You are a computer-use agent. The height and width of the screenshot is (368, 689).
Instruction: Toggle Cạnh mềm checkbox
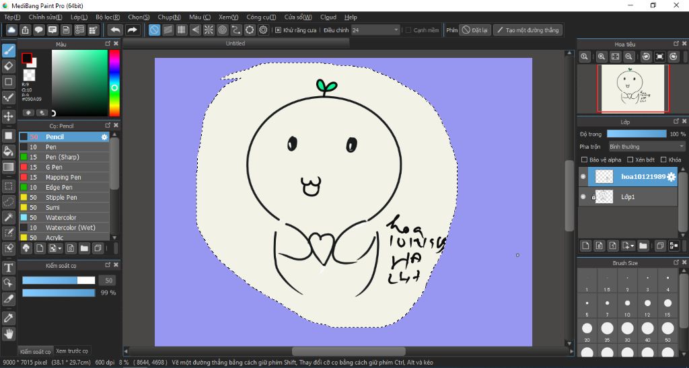tap(408, 30)
